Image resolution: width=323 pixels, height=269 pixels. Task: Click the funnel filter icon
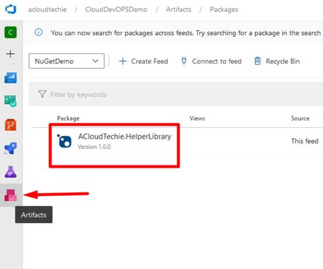click(43, 94)
